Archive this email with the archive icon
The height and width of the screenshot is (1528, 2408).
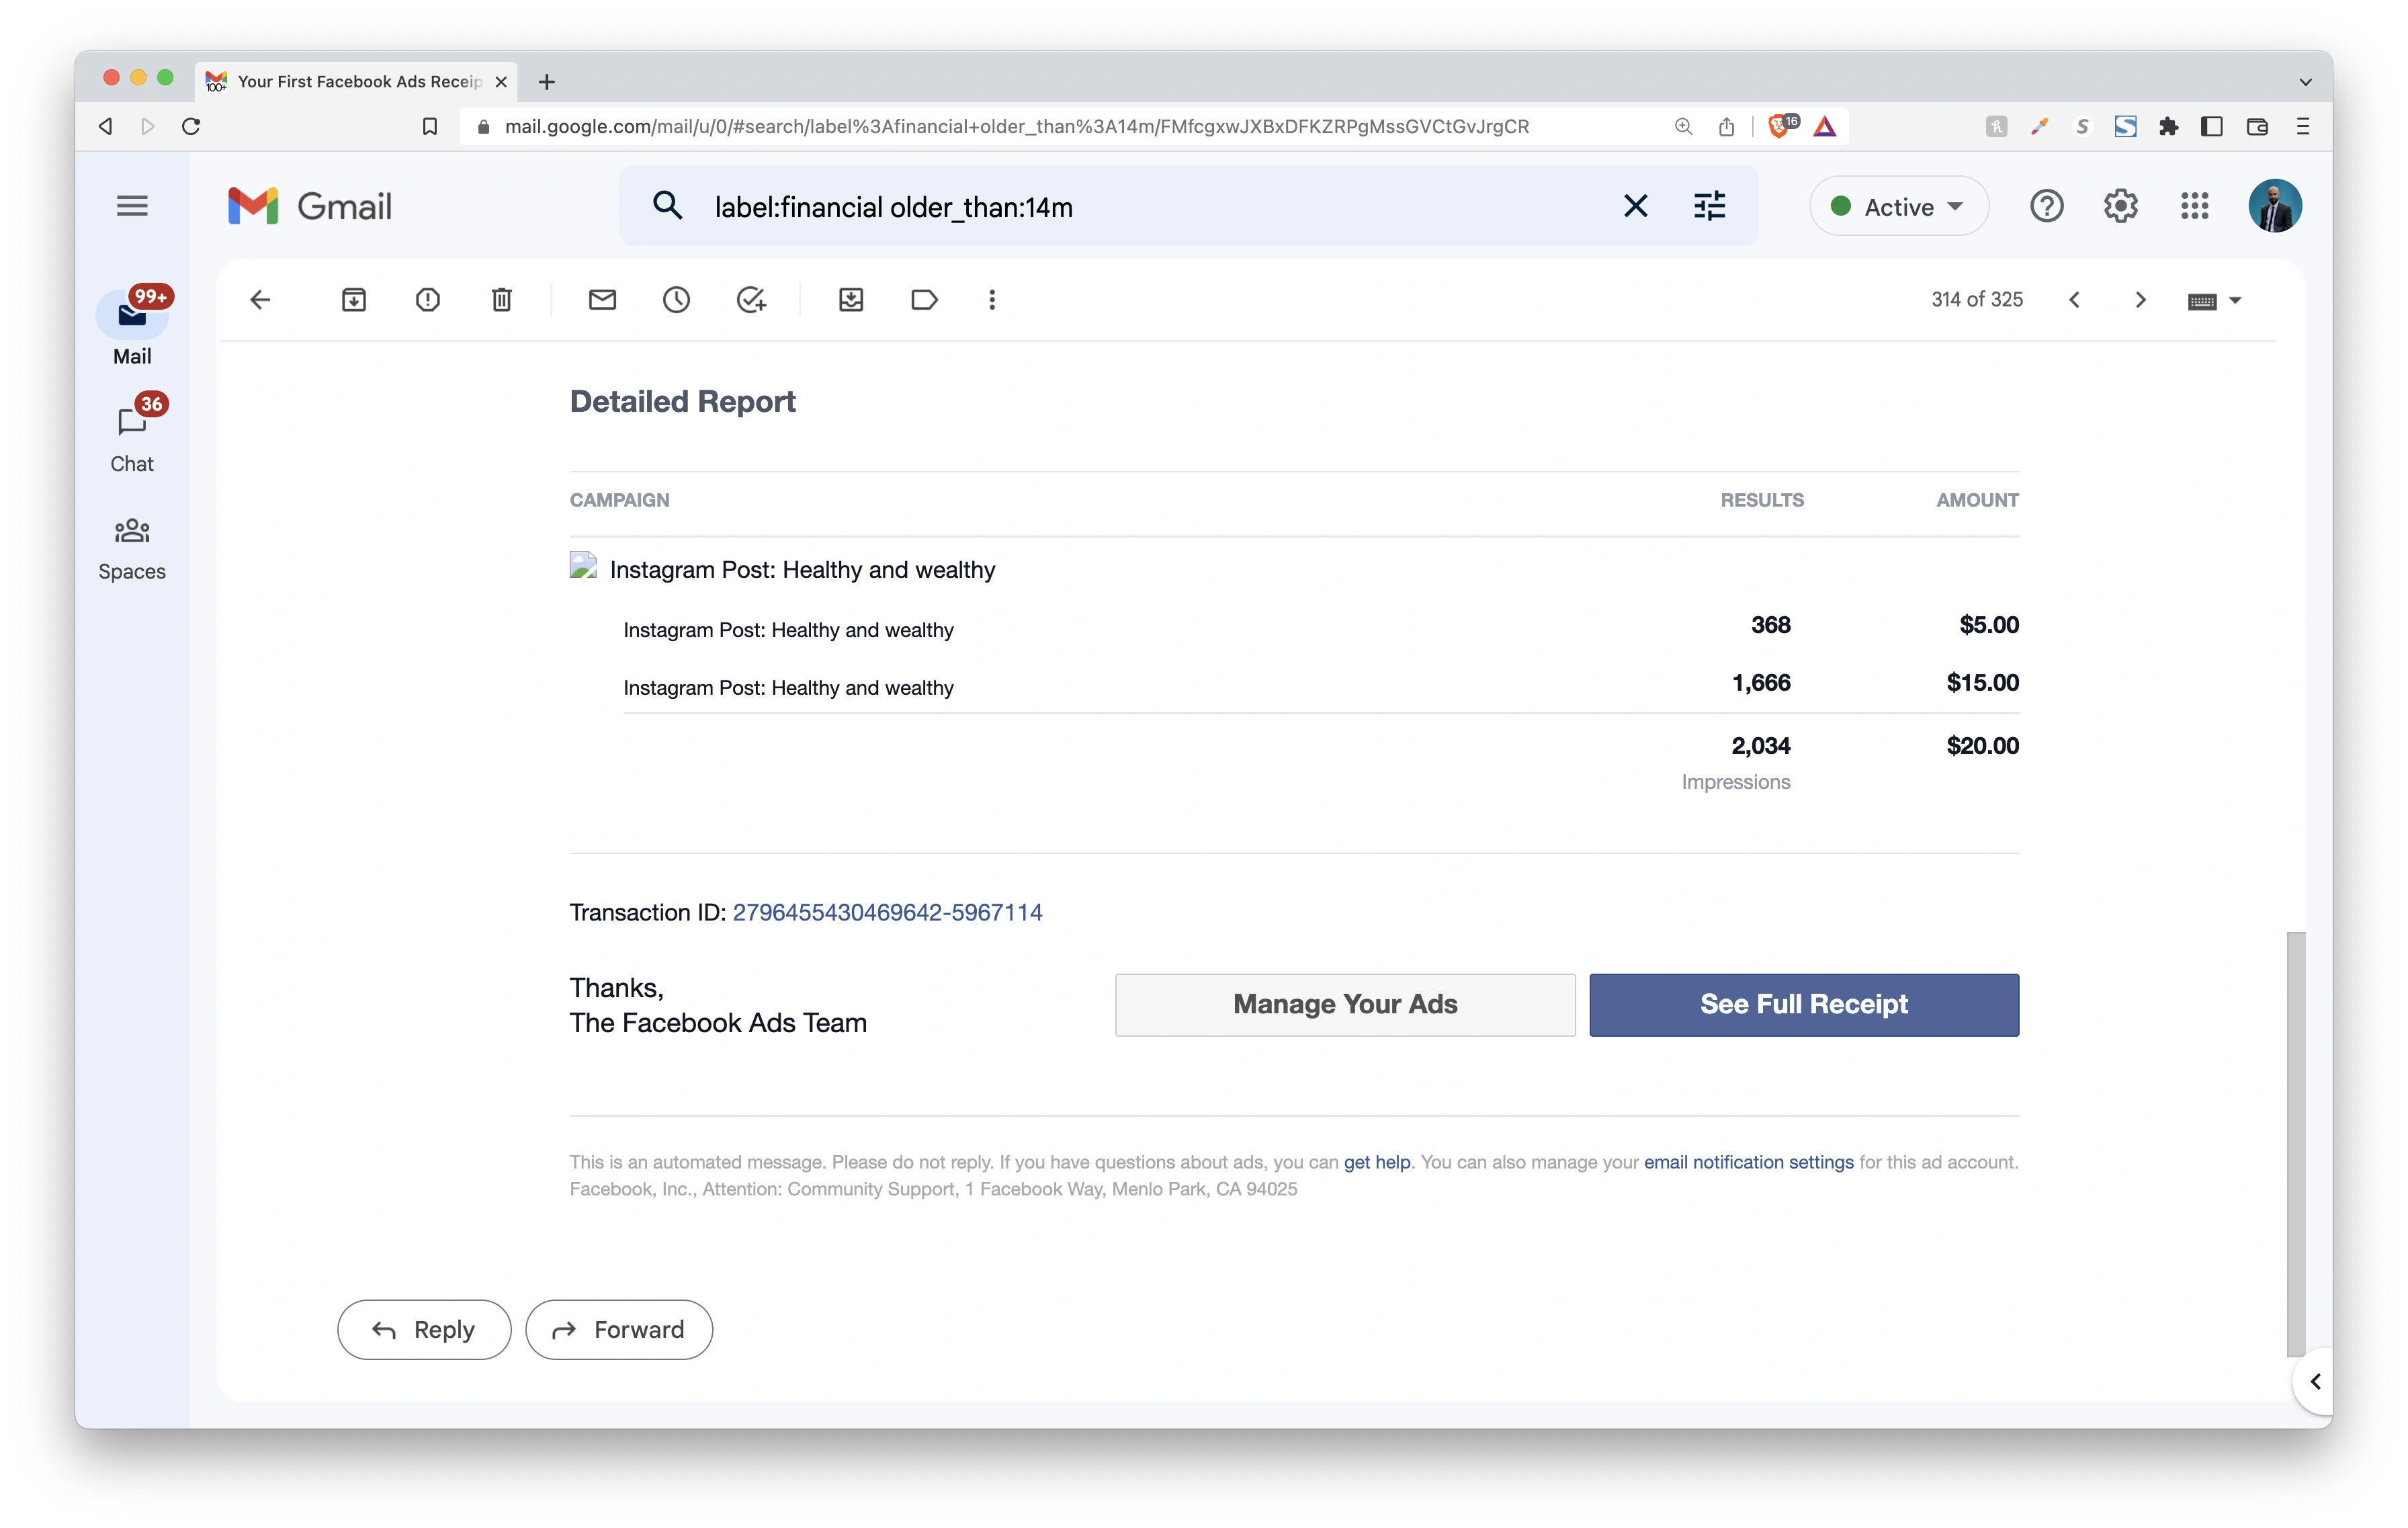(x=354, y=300)
